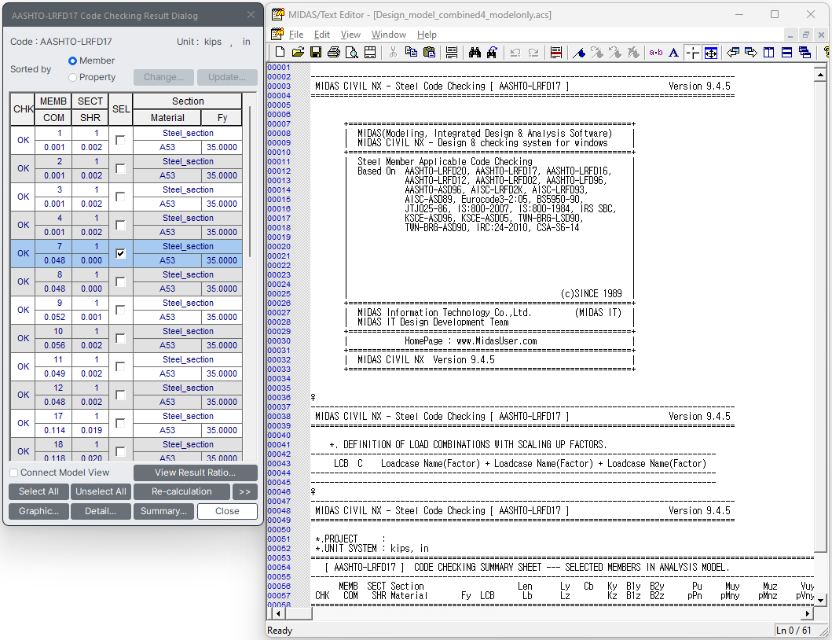Click the Unselect All button
Viewport: 832px width, 640px height.
click(101, 492)
